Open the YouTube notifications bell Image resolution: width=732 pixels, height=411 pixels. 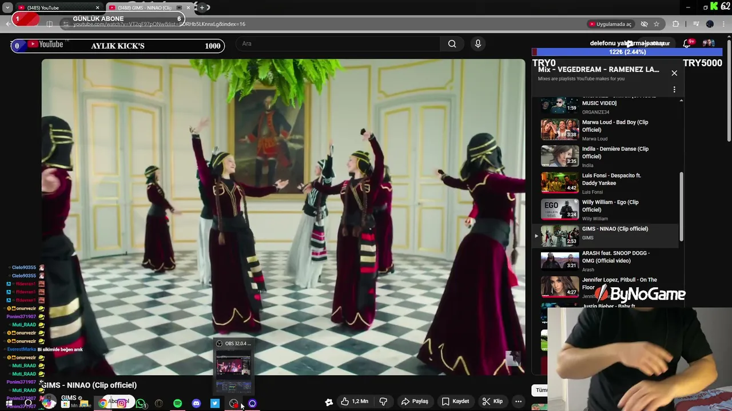tap(687, 44)
